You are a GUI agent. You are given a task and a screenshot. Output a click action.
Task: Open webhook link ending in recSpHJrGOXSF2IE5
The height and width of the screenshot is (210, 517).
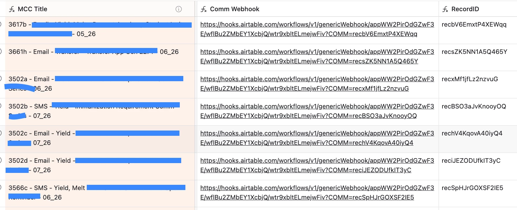click(317, 193)
